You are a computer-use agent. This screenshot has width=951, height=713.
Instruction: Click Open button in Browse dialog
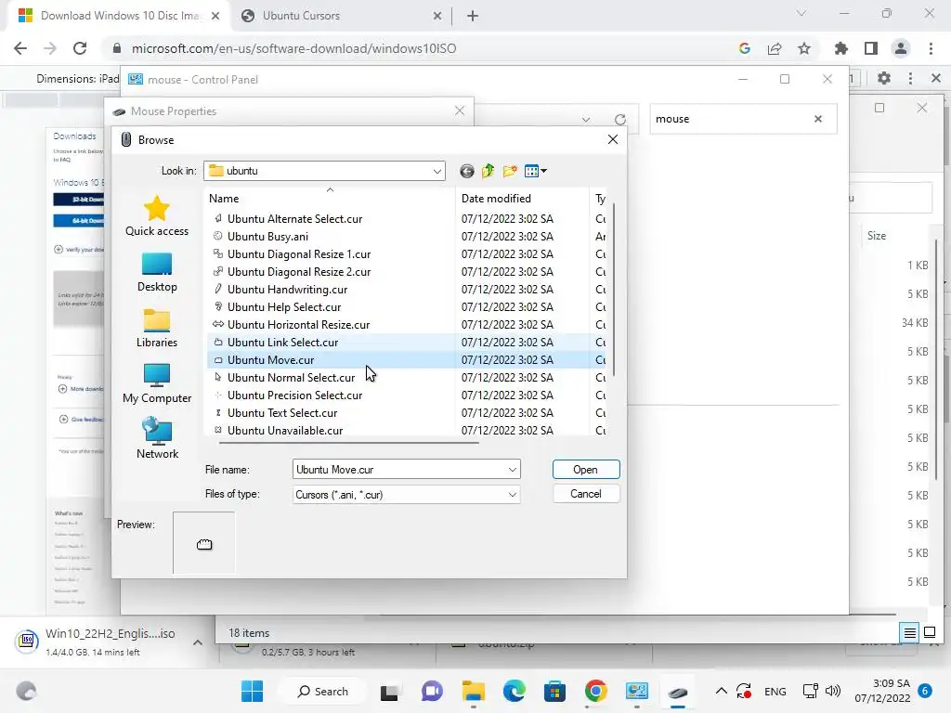click(x=585, y=469)
